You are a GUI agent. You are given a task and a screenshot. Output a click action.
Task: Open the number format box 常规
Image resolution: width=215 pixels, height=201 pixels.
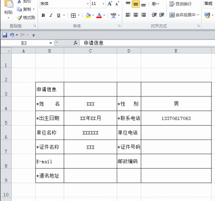tap(209, 3)
